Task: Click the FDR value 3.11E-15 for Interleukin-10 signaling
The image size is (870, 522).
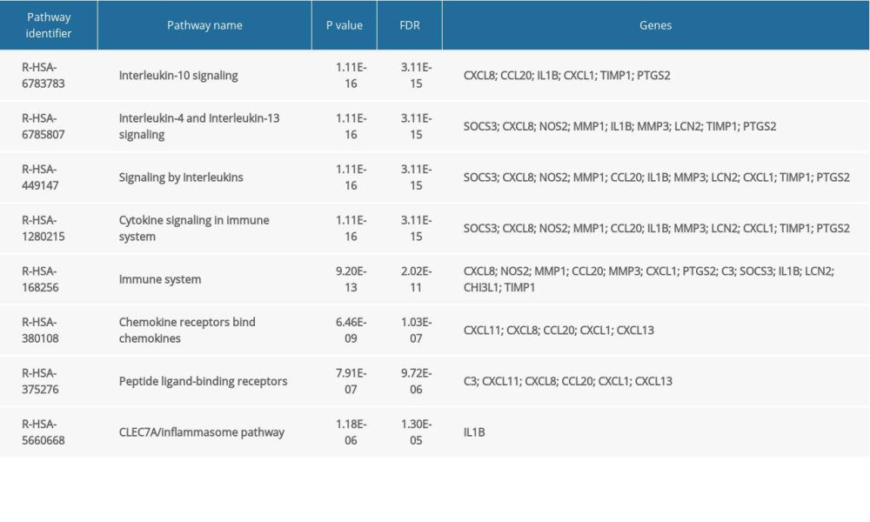Action: click(x=415, y=76)
